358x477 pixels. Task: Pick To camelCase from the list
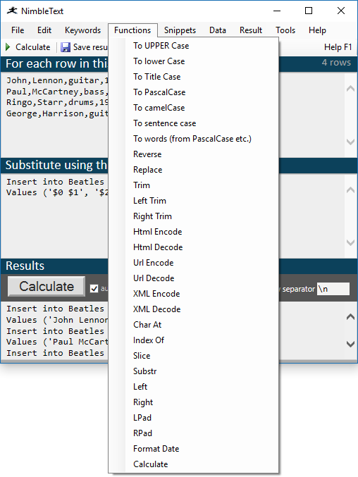(x=194, y=108)
